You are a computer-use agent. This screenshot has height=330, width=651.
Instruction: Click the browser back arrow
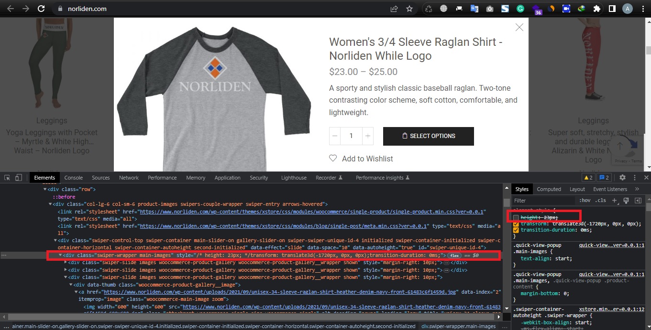coord(10,9)
